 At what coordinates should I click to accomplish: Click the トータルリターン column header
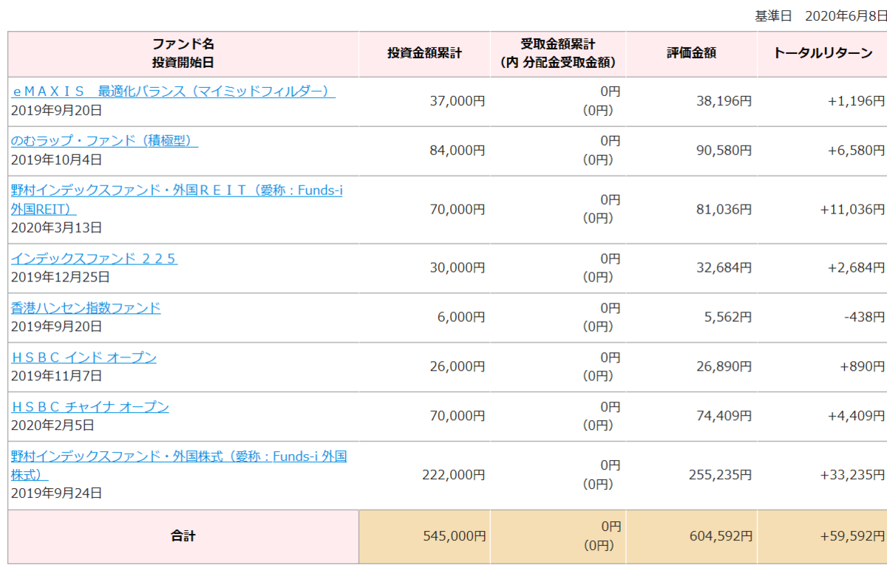click(821, 53)
